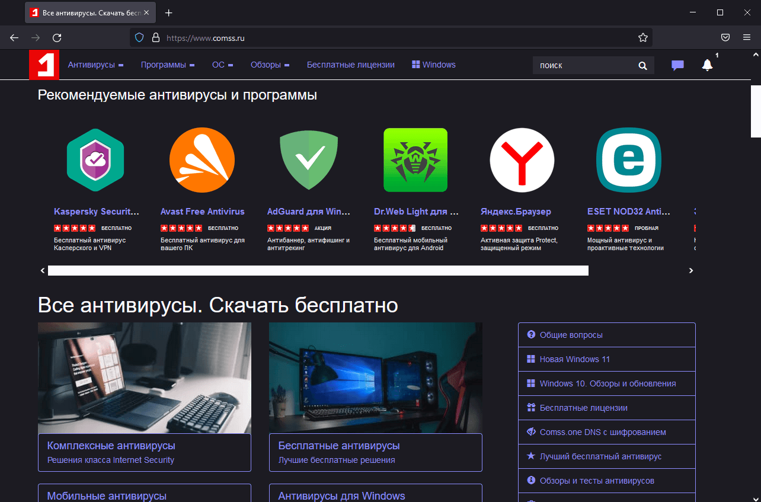Open the comments speech bubble icon
This screenshot has height=502, width=761.
point(677,65)
